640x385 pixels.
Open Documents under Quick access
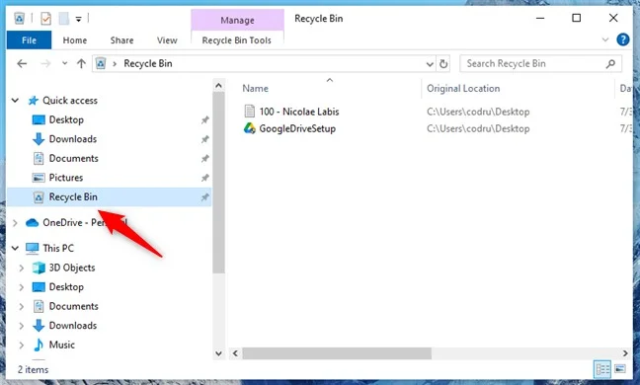73,158
